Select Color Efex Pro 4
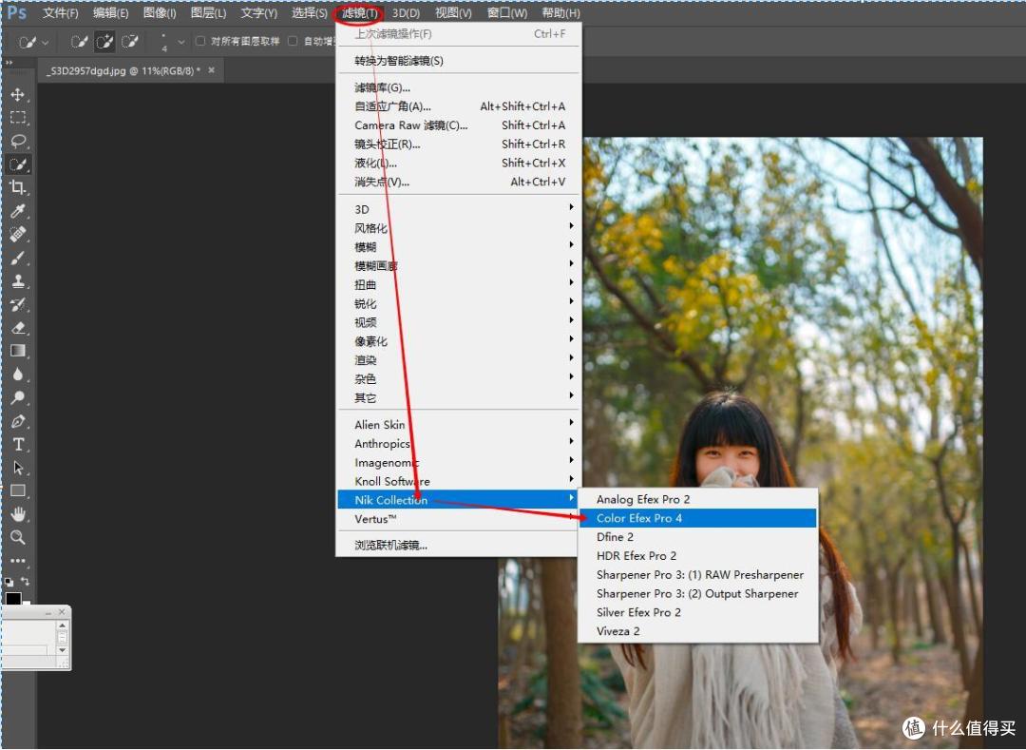This screenshot has width=1026, height=750. point(698,518)
